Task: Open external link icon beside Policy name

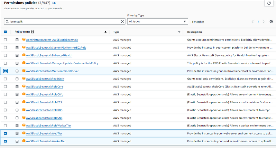Action: 32,32
